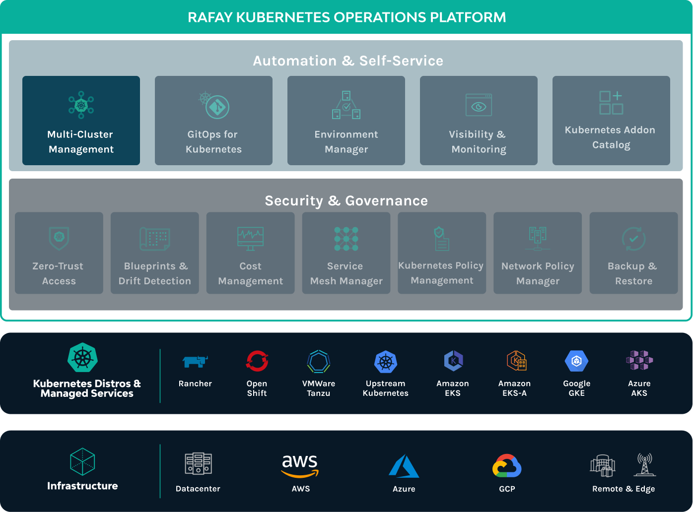The image size is (693, 512).
Task: Click the Multi-Cluster Management hub icon
Action: click(81, 105)
